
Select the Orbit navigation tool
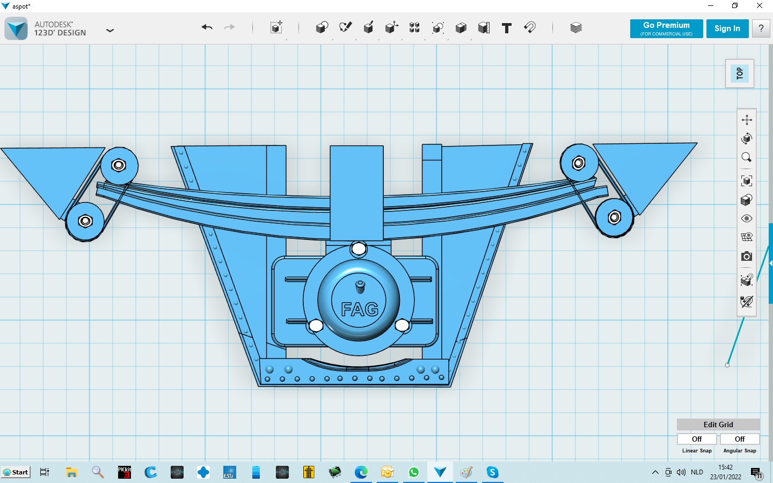pos(747,138)
